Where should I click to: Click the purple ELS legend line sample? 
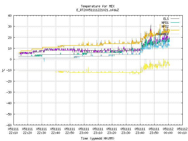(x=175, y=19)
